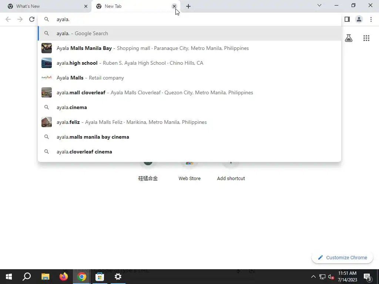Reload the current page
Screen dimensions: 379x284
(x=32, y=19)
